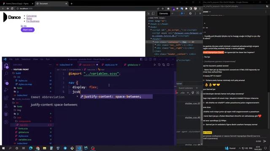Expand the img folder under src
This screenshot has width=270, height=151.
19,110
